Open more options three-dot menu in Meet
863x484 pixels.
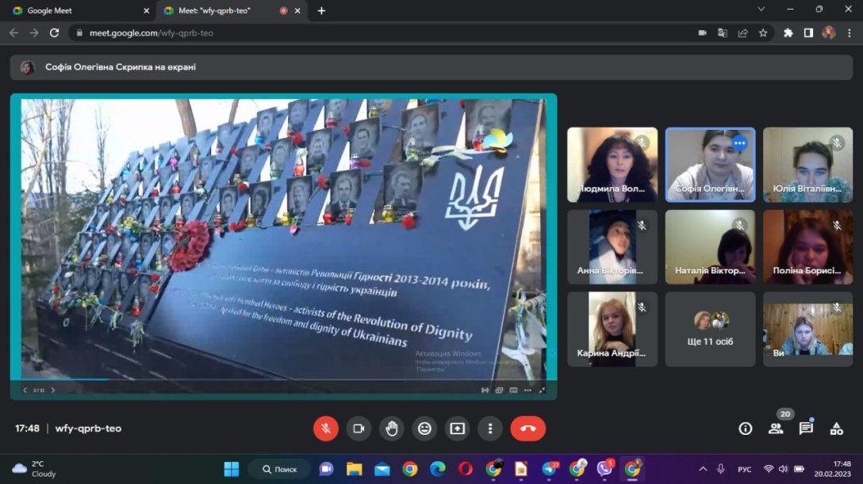coord(490,429)
